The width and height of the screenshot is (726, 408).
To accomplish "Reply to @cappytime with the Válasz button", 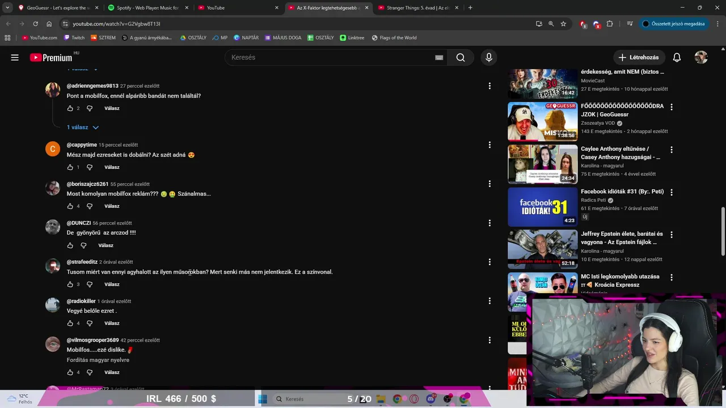I will coord(112,167).
